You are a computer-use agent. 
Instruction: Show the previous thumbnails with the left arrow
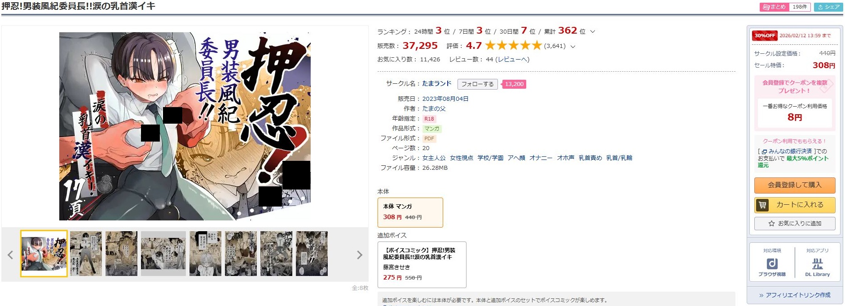tap(10, 255)
